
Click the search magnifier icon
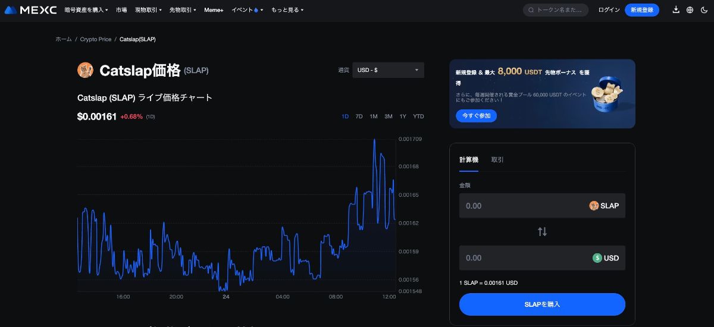tap(531, 10)
